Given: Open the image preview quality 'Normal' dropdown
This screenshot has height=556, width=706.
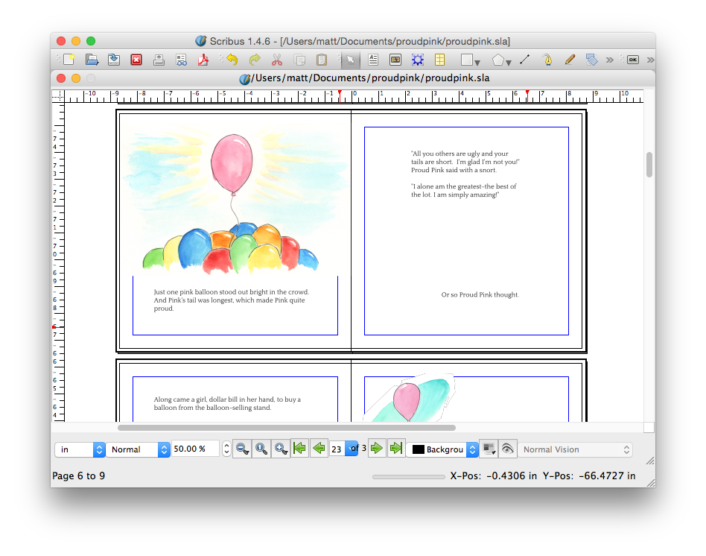Looking at the screenshot, I should (x=139, y=449).
